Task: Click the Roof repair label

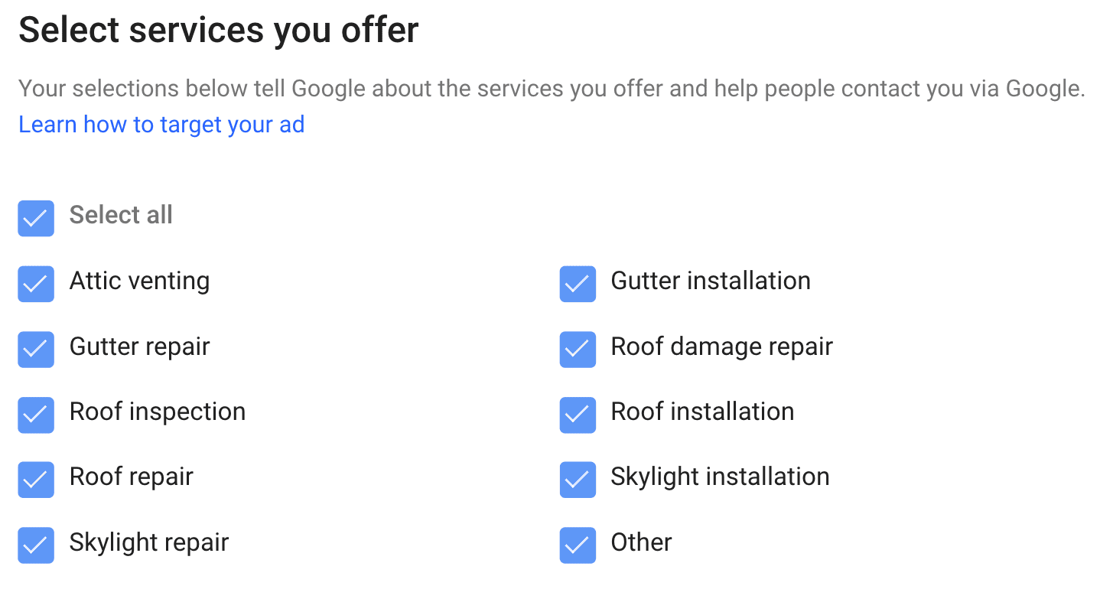Action: 131,477
